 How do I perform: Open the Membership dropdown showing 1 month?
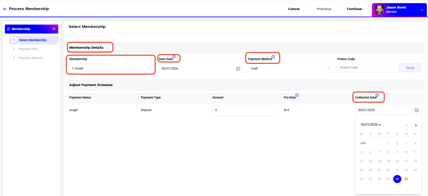(x=111, y=69)
